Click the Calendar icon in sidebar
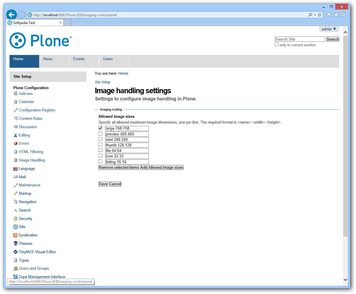Screen dimensions: 356x294 pyautogui.click(x=16, y=102)
